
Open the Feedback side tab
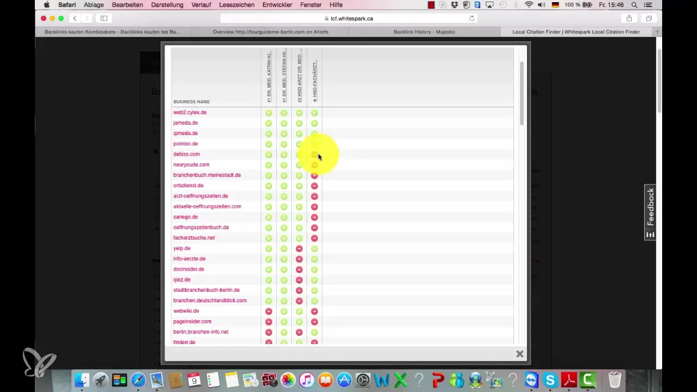click(x=650, y=212)
